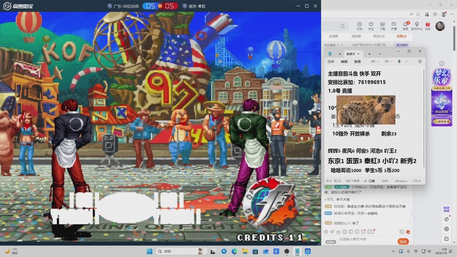Click the notepad vertical scrollbar
The image size is (457, 257).
(x=423, y=118)
